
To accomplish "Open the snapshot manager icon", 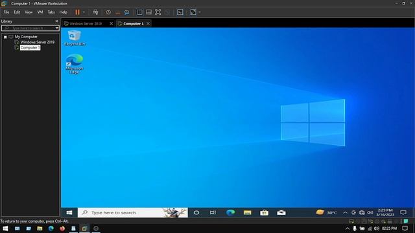I will click(x=127, y=12).
